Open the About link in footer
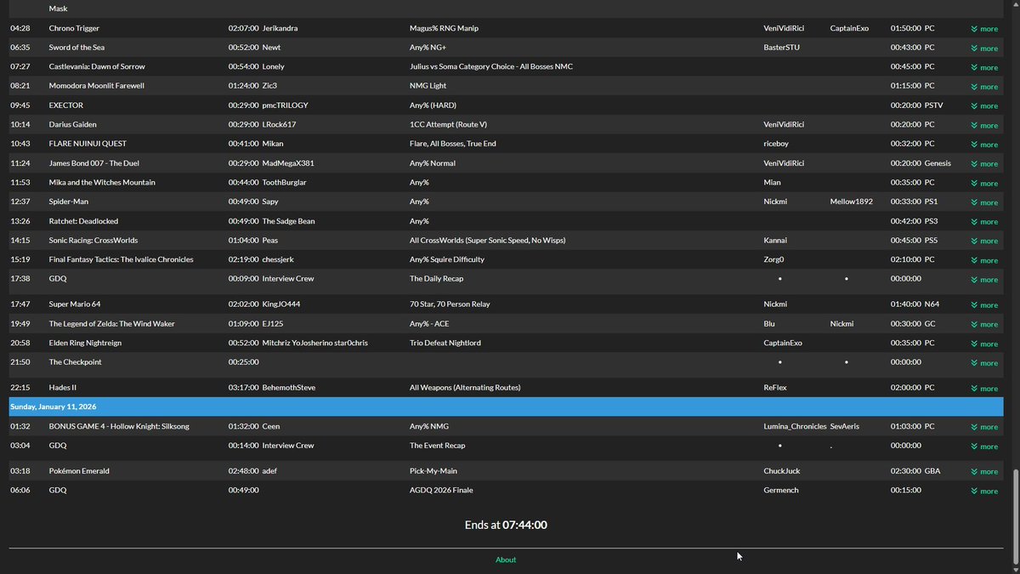 click(506, 560)
